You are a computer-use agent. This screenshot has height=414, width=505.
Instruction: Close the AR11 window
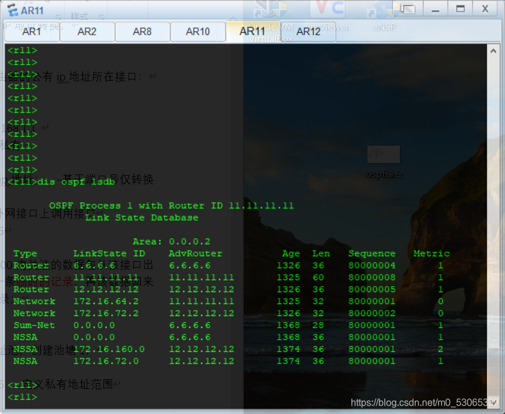(x=485, y=9)
